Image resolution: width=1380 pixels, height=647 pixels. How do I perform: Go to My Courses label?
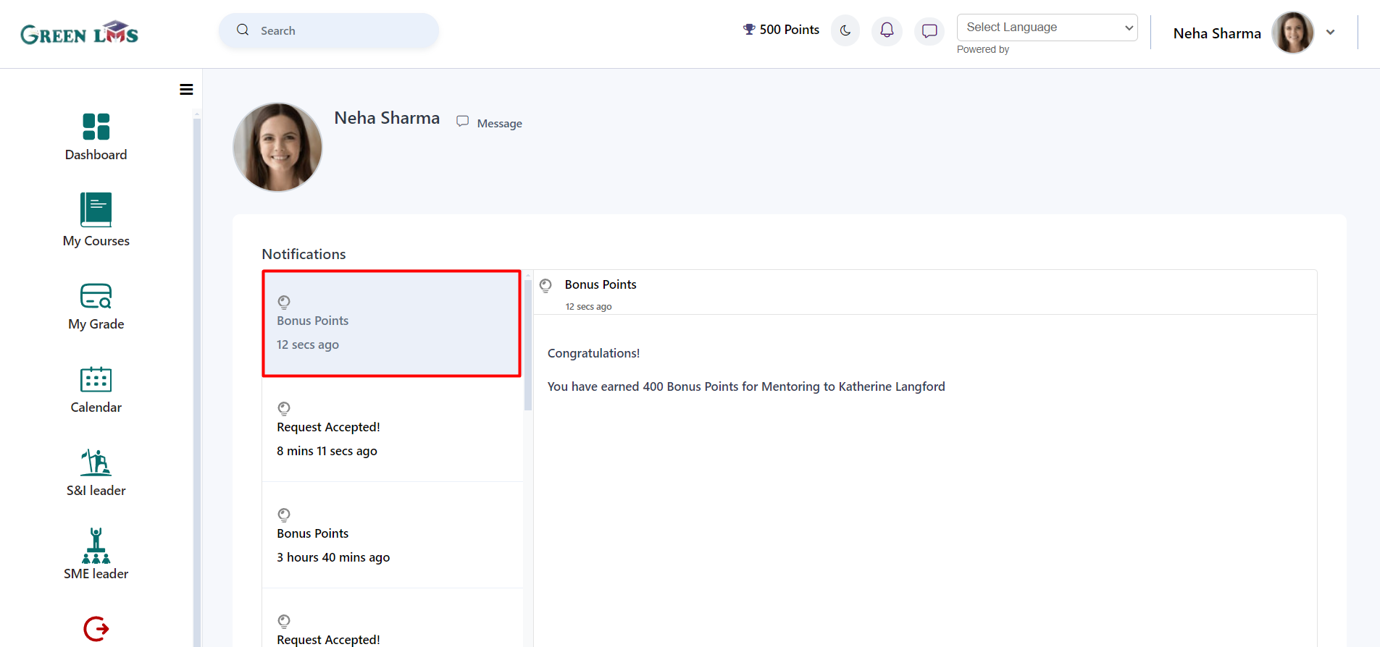[96, 241]
